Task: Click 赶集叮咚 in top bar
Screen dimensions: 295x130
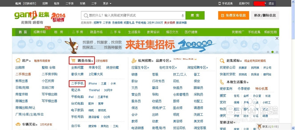Action: pyautogui.click(x=244, y=3)
